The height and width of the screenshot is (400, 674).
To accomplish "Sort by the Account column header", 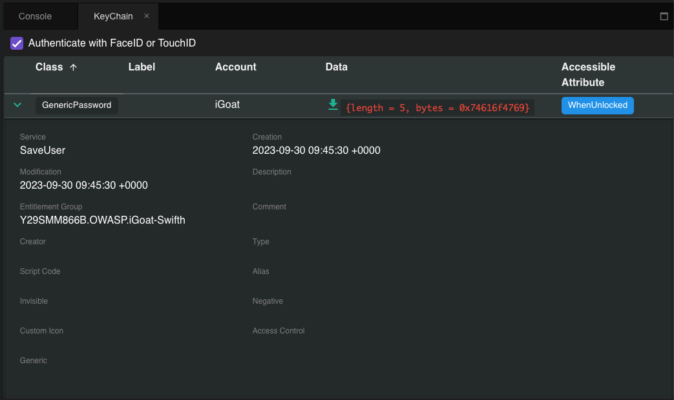I will [x=235, y=67].
